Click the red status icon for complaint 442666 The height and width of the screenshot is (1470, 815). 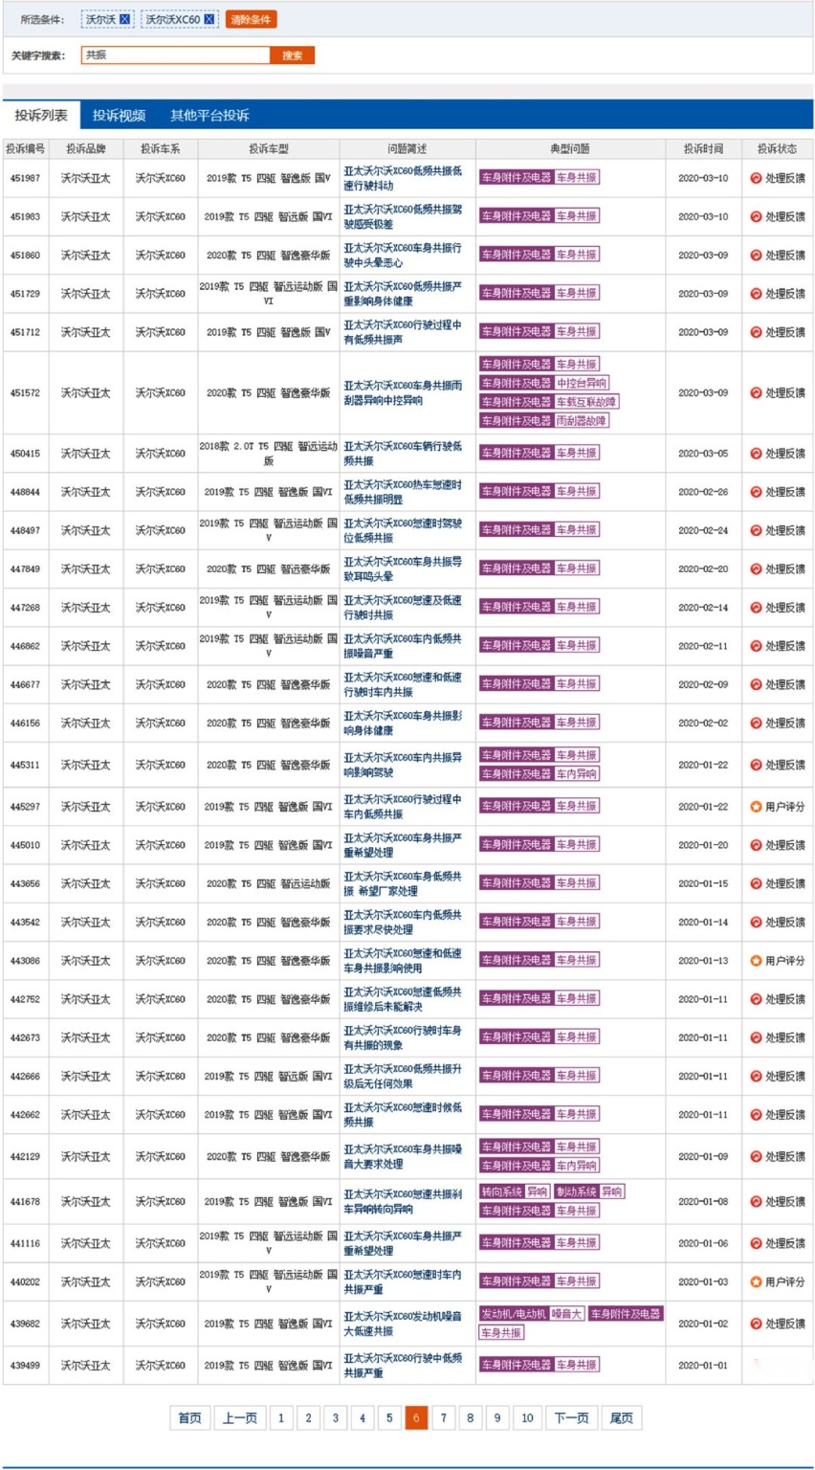pyautogui.click(x=756, y=1077)
